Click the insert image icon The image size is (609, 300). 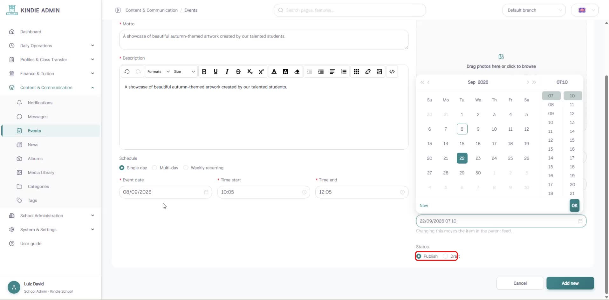click(x=380, y=72)
